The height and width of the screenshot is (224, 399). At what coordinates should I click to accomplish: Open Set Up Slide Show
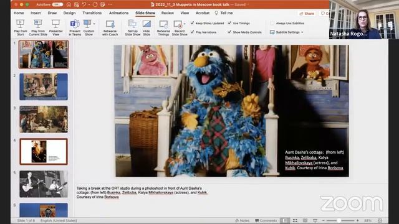tap(133, 27)
